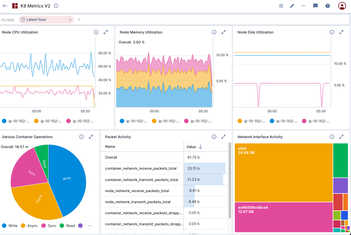Remove the Latest hour filter with its x

[70, 20]
